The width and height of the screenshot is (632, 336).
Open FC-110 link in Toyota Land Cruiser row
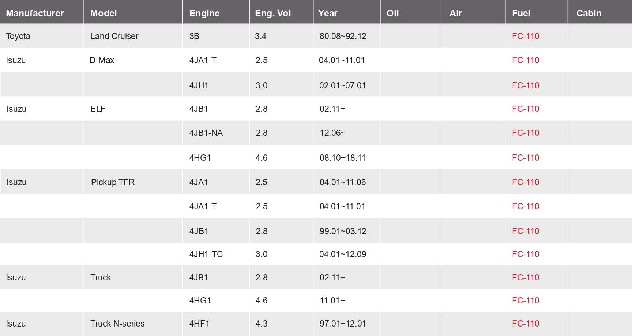526,36
